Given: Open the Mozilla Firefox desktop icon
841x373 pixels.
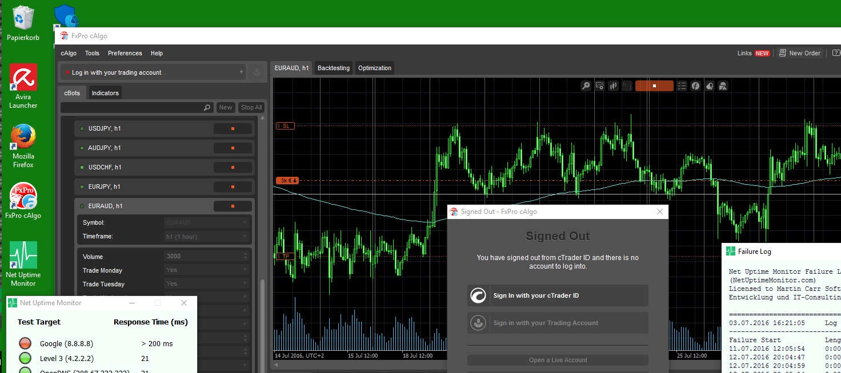Looking at the screenshot, I should tap(23, 147).
